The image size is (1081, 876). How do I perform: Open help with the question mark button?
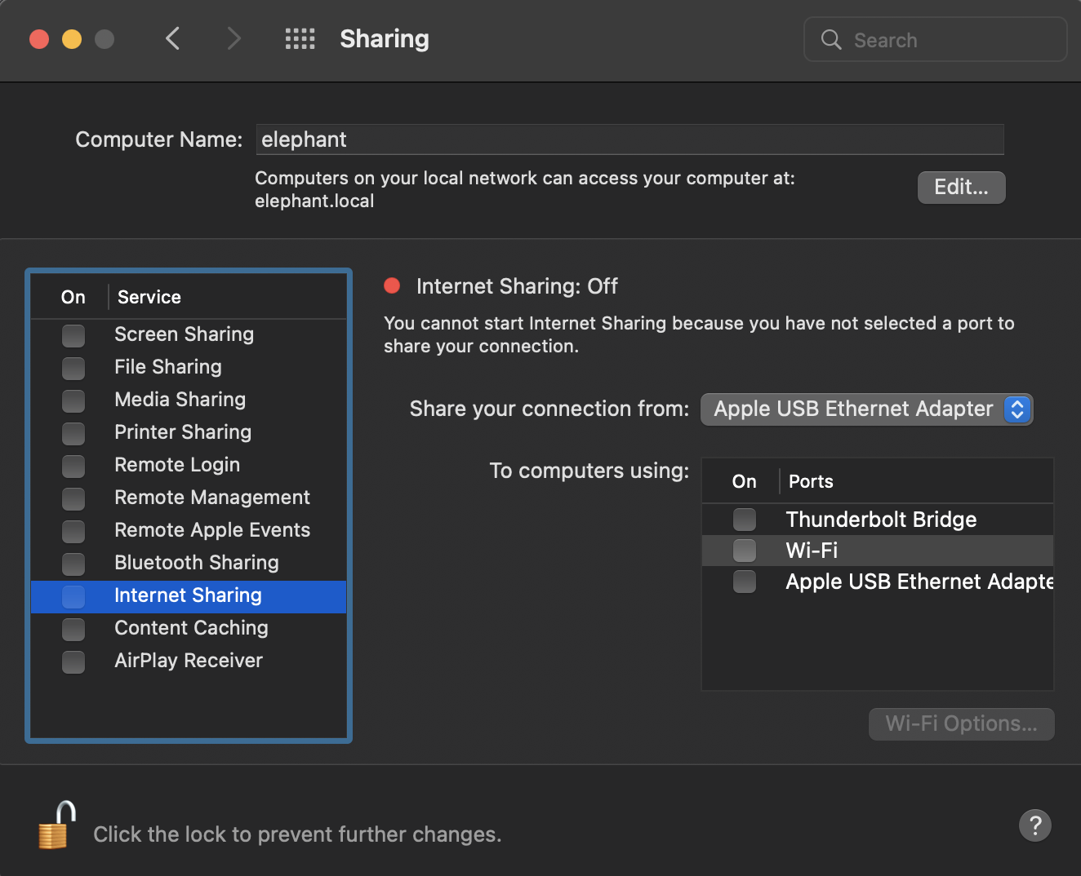tap(1034, 825)
